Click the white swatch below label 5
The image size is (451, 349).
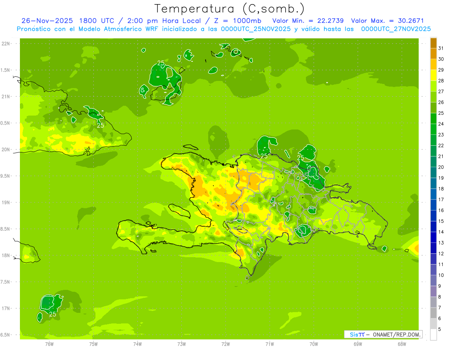(x=433, y=334)
